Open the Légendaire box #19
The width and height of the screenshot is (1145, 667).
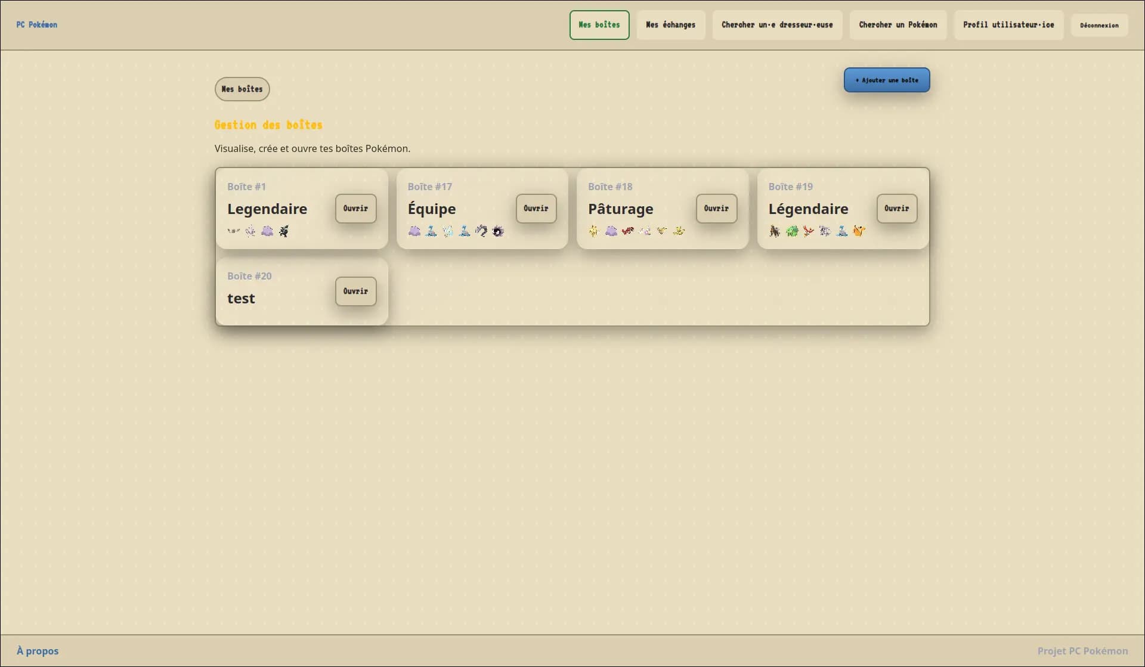click(x=896, y=209)
